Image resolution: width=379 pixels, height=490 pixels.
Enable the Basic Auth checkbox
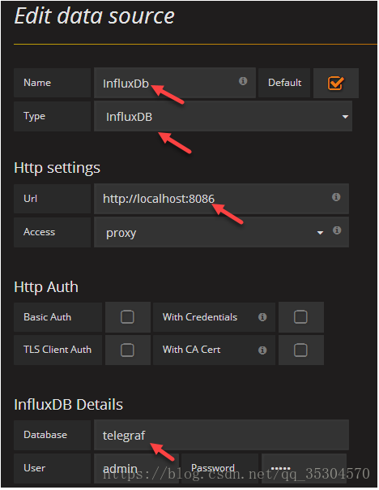(127, 317)
